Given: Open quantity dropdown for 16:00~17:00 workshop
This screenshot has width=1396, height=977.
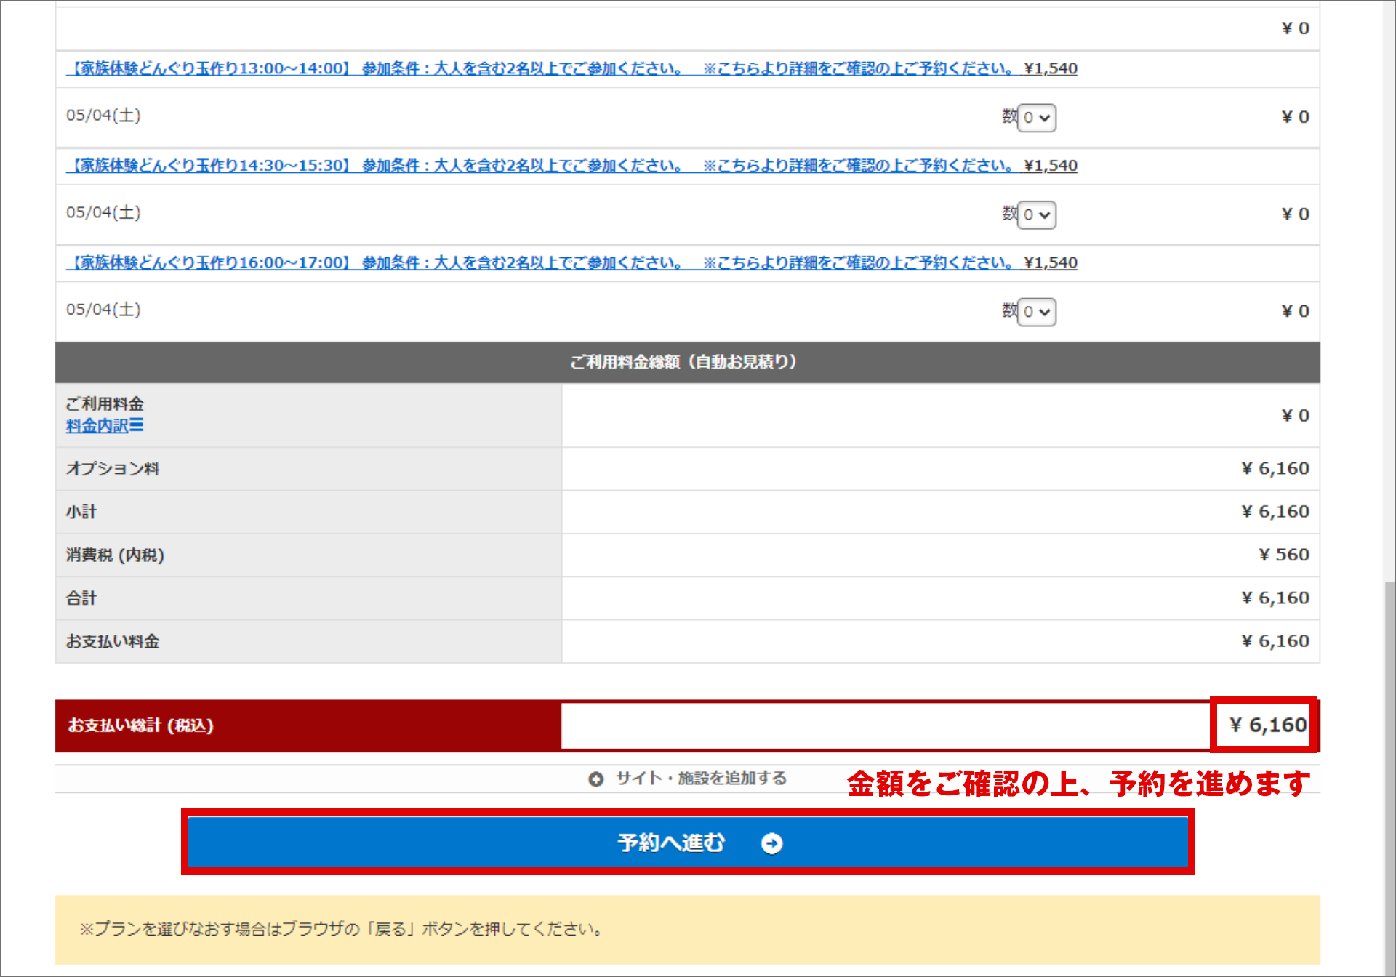Looking at the screenshot, I should pos(1037,312).
